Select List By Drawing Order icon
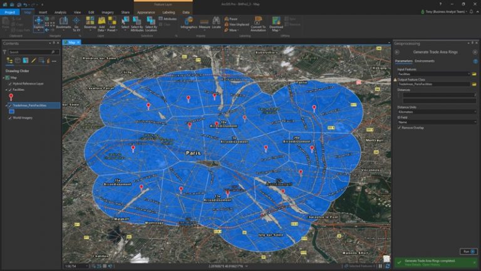 click(x=10, y=60)
